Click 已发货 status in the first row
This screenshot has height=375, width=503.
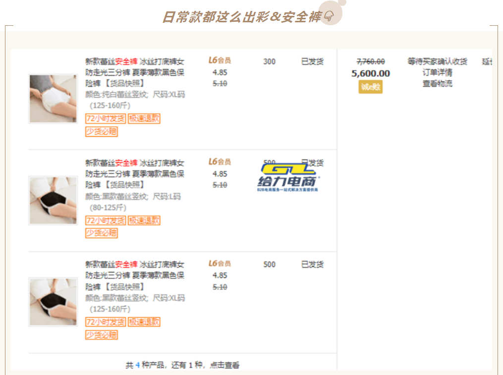pos(312,61)
